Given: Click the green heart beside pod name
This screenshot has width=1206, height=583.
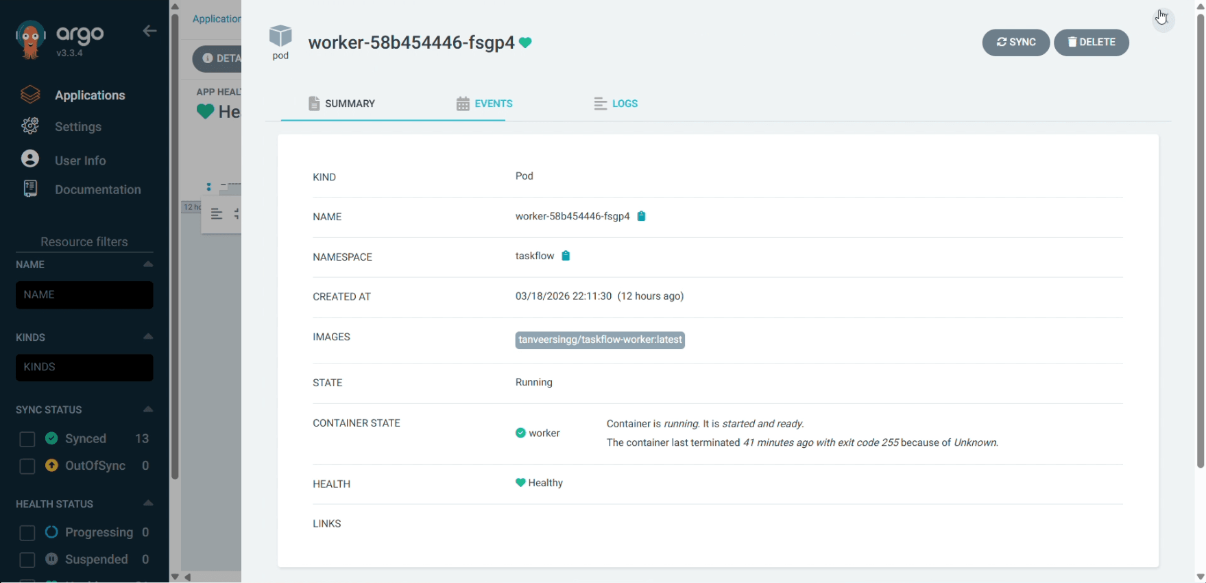Looking at the screenshot, I should point(525,43).
